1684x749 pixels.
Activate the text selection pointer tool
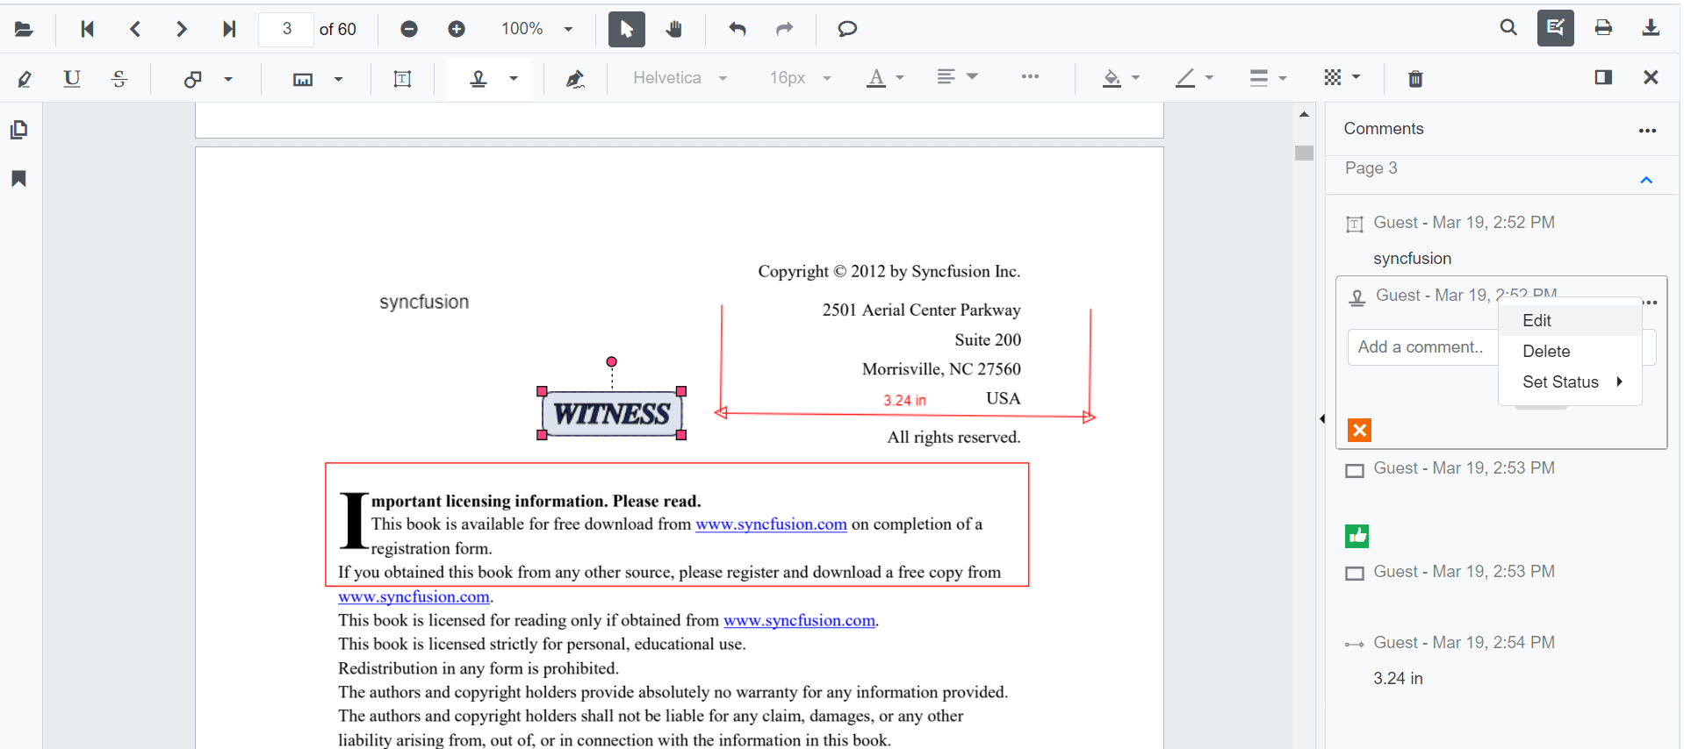(627, 29)
